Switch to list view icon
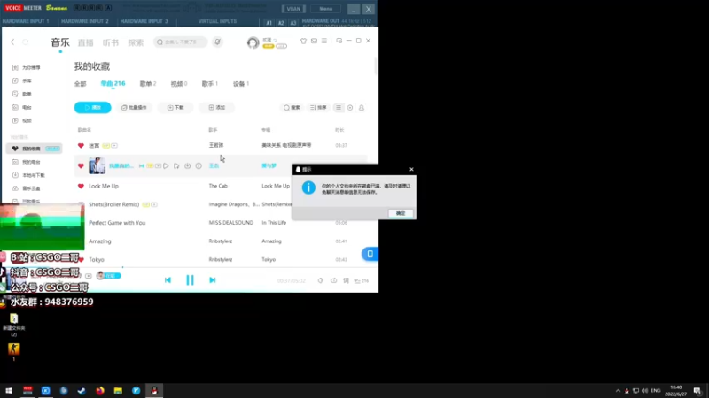Screen dimensions: 709x398 tap(339, 108)
